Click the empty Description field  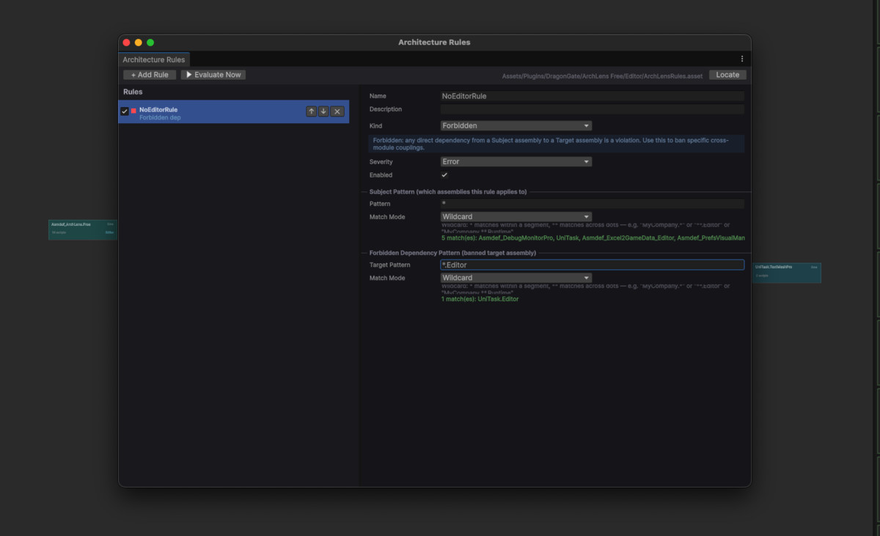(x=593, y=109)
